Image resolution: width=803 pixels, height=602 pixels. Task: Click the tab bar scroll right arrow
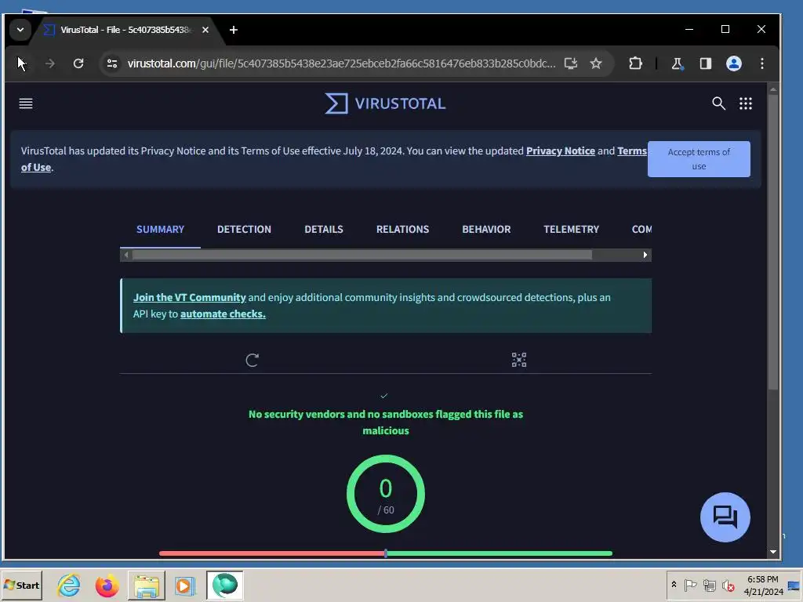coord(645,255)
